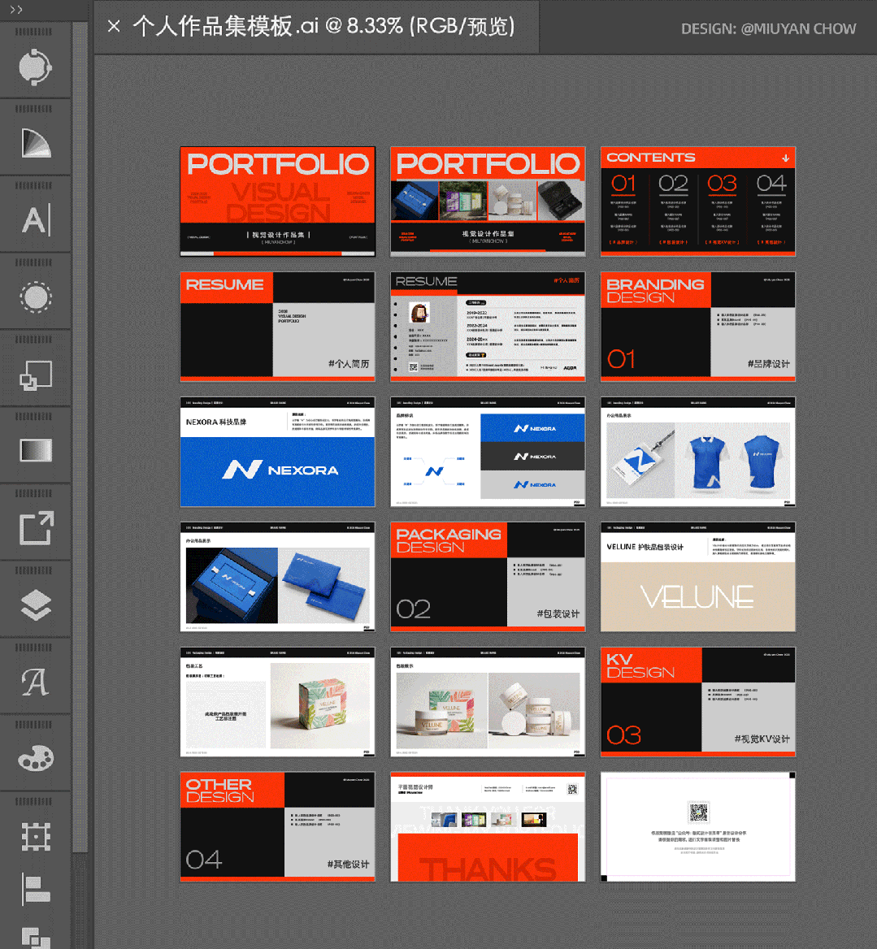Select the white QR code artboard
877x949 pixels.
point(698,827)
